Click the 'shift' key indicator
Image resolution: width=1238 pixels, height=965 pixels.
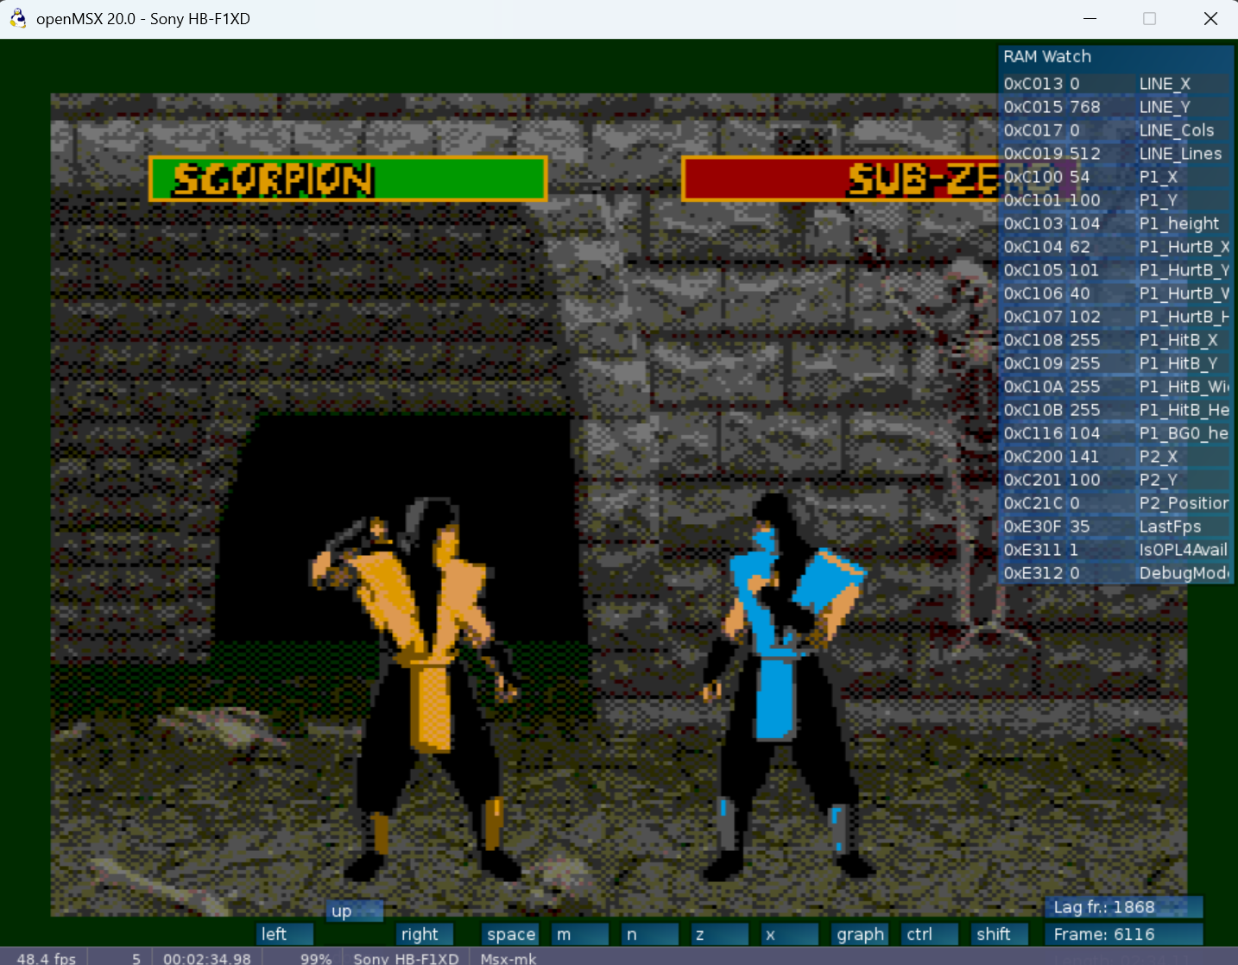[x=1000, y=934]
